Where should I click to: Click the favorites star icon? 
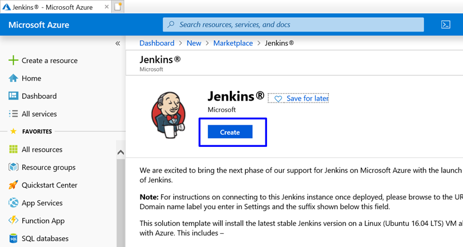(13, 131)
